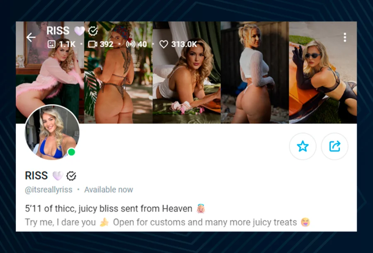Open the @itsreallyriss username link
373x253 pixels.
click(48, 190)
